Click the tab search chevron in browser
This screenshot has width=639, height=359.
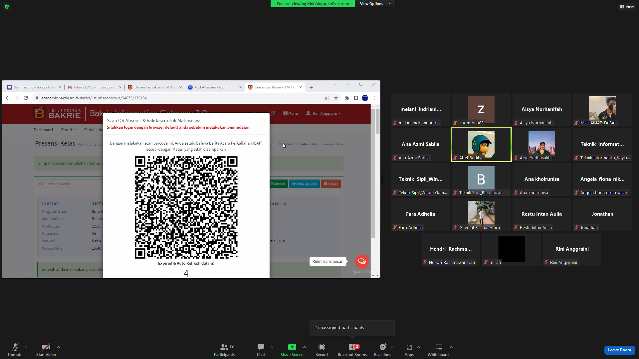[x=335, y=84]
